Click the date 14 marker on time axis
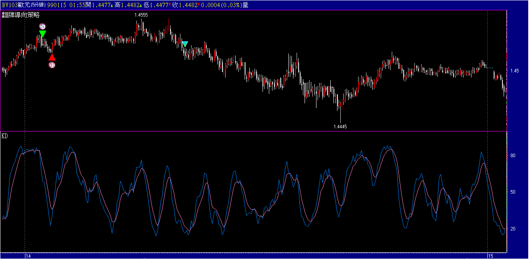This screenshot has width=529, height=259. pos(28,256)
